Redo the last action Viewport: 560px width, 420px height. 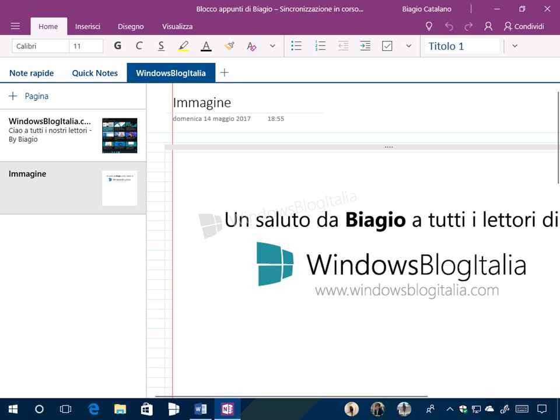coord(468,26)
